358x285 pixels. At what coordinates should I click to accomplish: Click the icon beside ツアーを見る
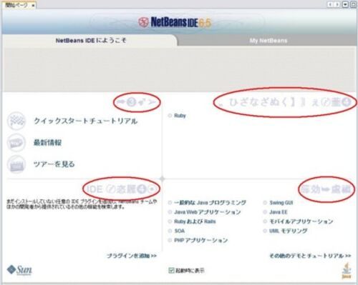(x=16, y=164)
